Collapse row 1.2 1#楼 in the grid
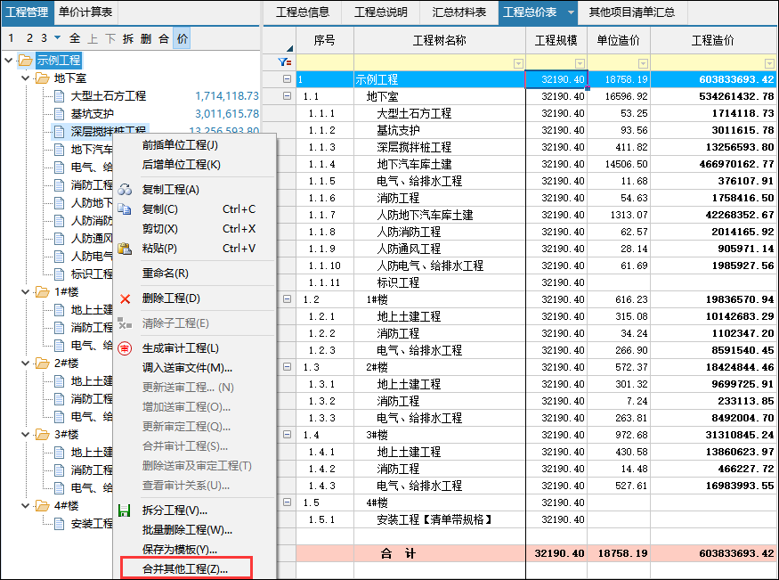The image size is (779, 580). coord(287,299)
